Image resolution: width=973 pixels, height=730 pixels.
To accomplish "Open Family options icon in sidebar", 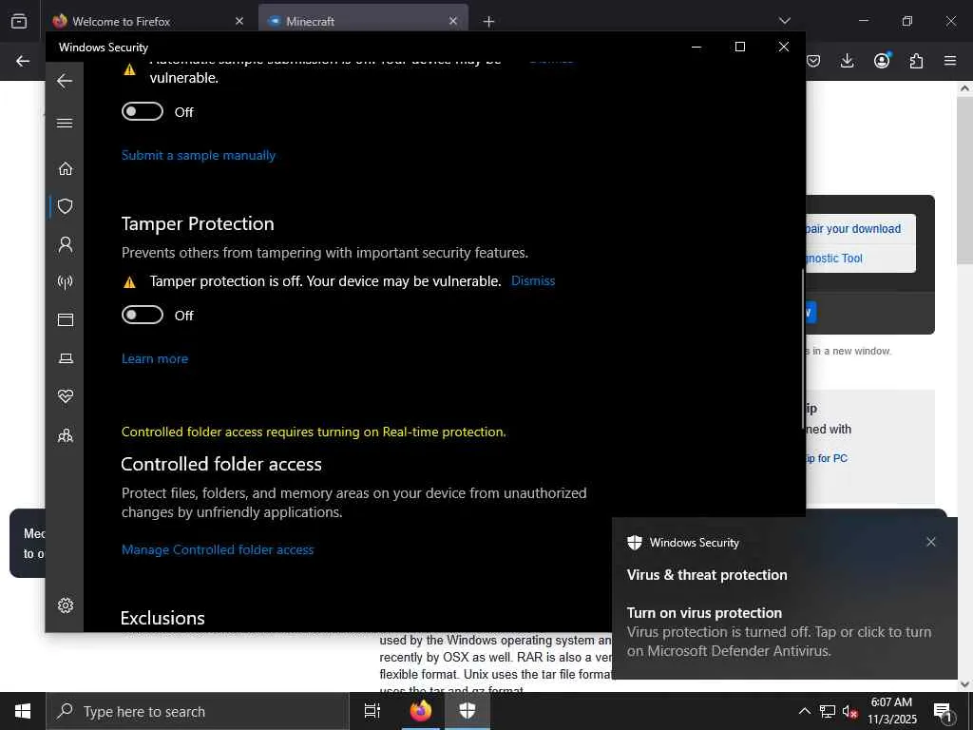I will point(66,435).
